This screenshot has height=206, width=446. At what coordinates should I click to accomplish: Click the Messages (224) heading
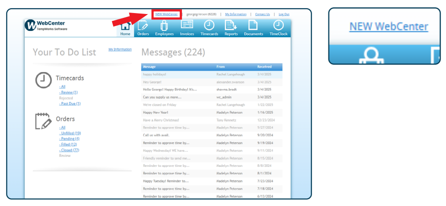click(x=173, y=52)
